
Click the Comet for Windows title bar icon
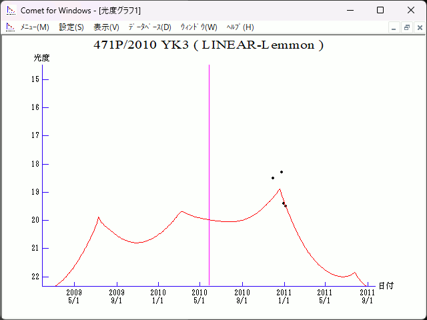[10, 10]
